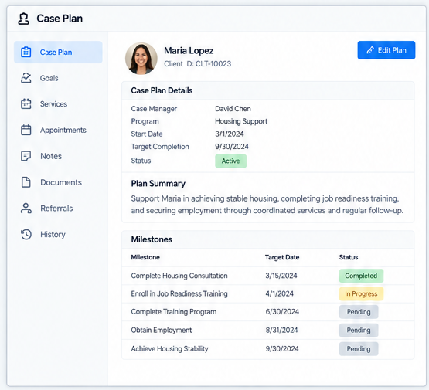Viewport: 429px width, 390px height.
Task: Click the Plan Summary heading
Action: pos(158,184)
